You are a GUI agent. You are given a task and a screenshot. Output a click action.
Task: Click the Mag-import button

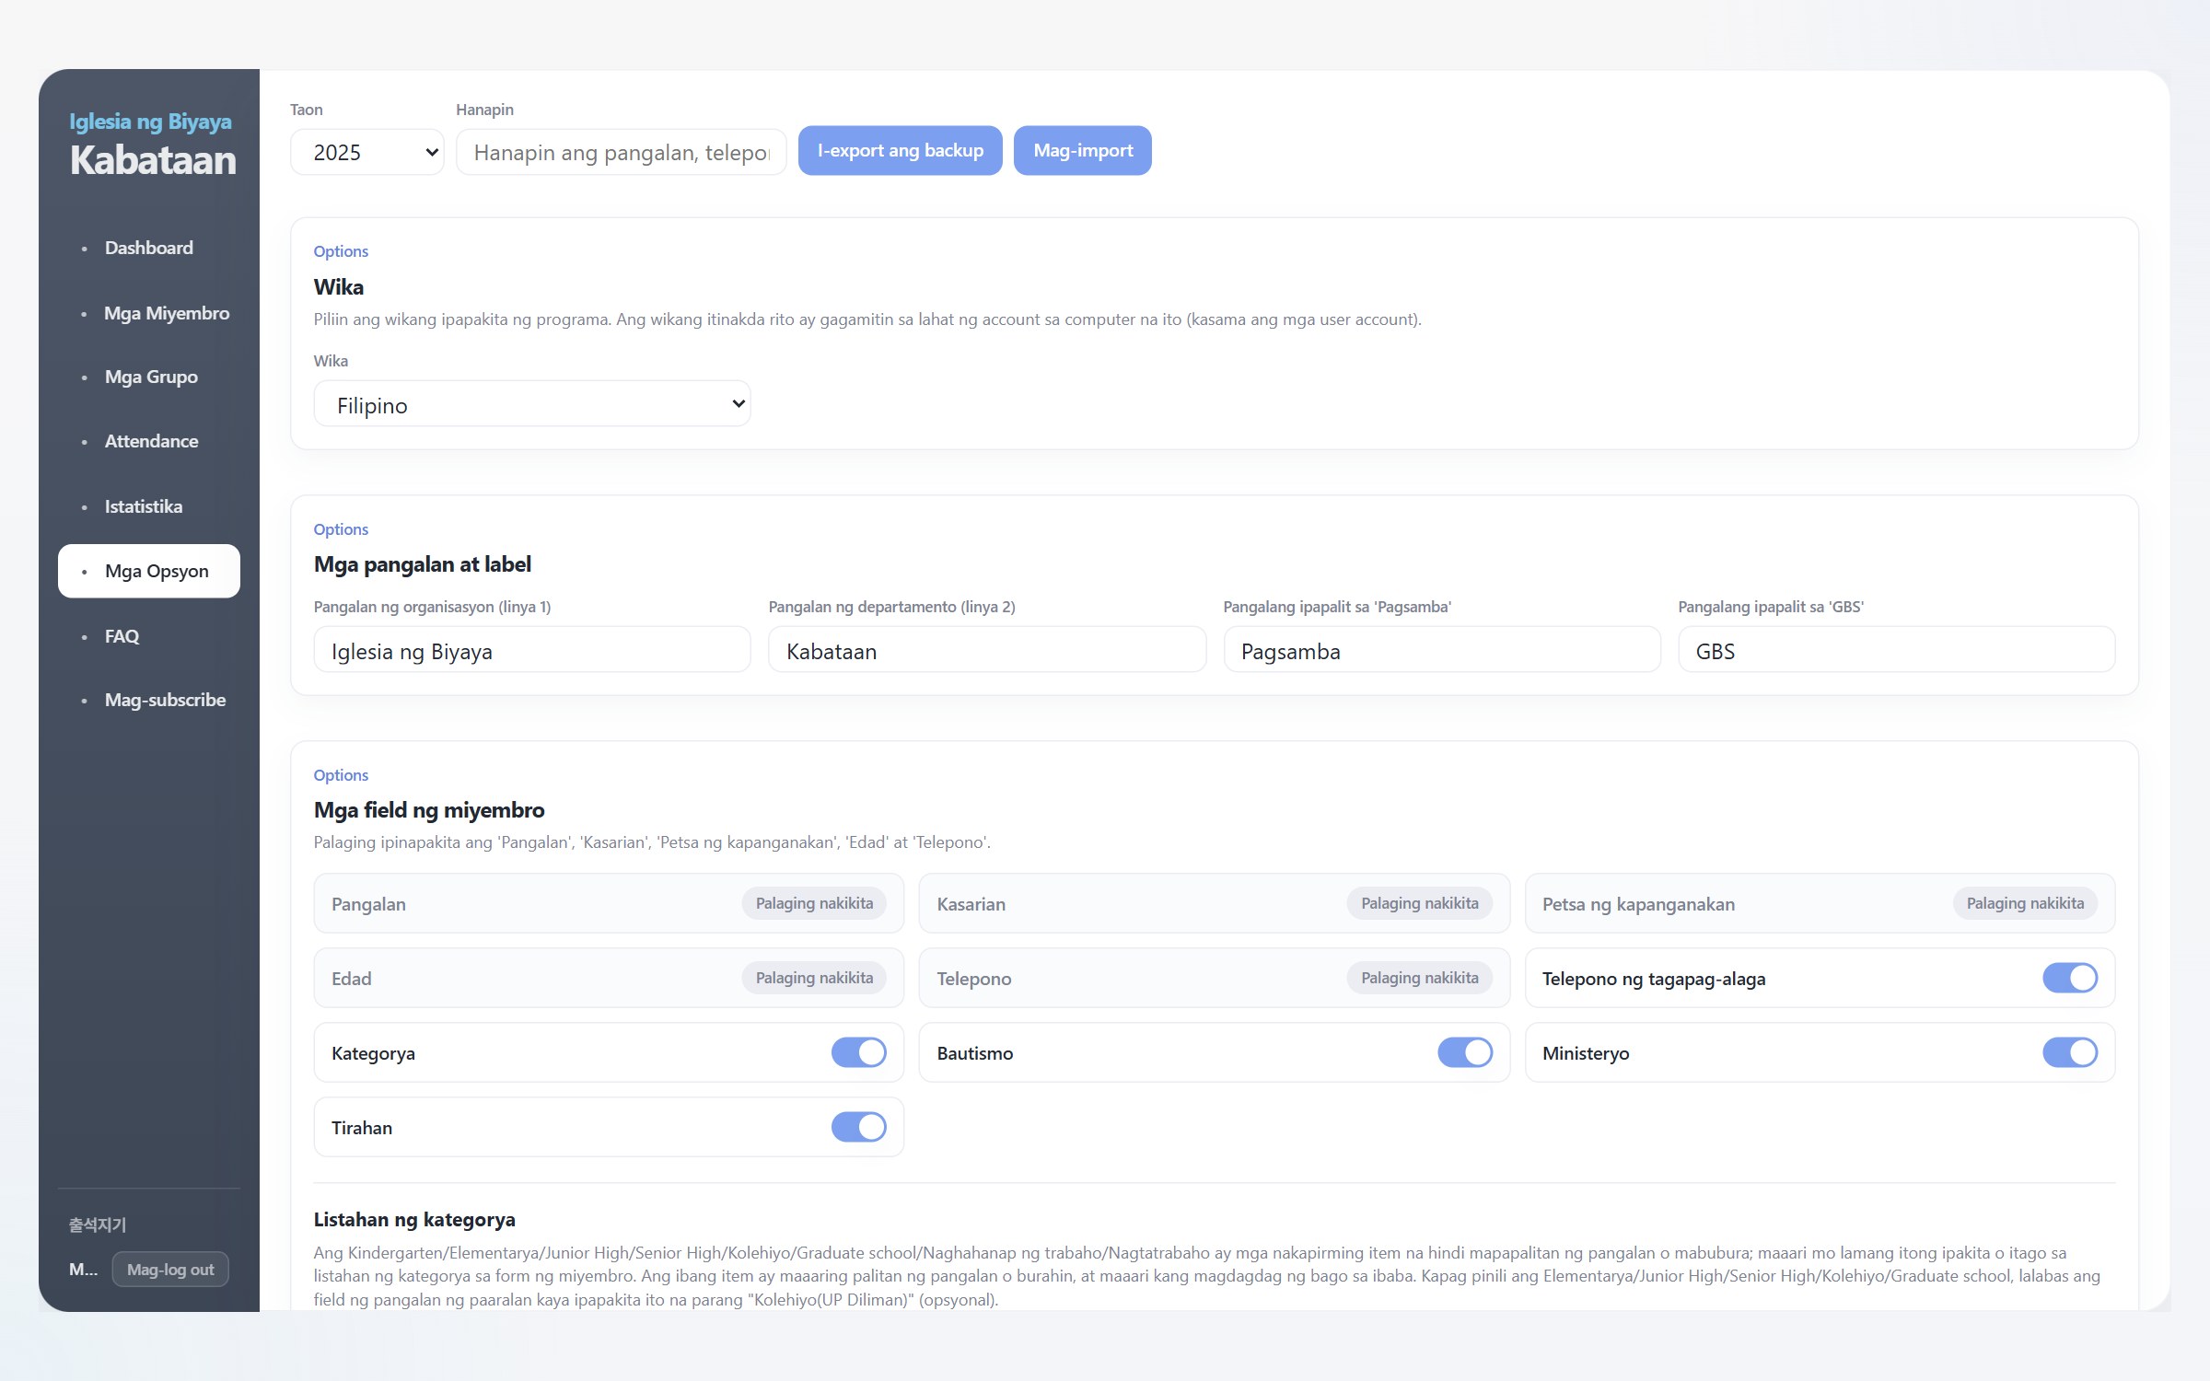1082,150
